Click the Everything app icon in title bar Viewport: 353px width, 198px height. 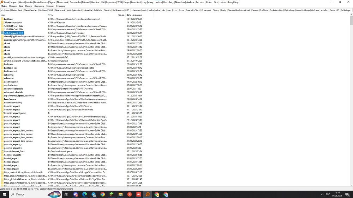click(2, 2)
